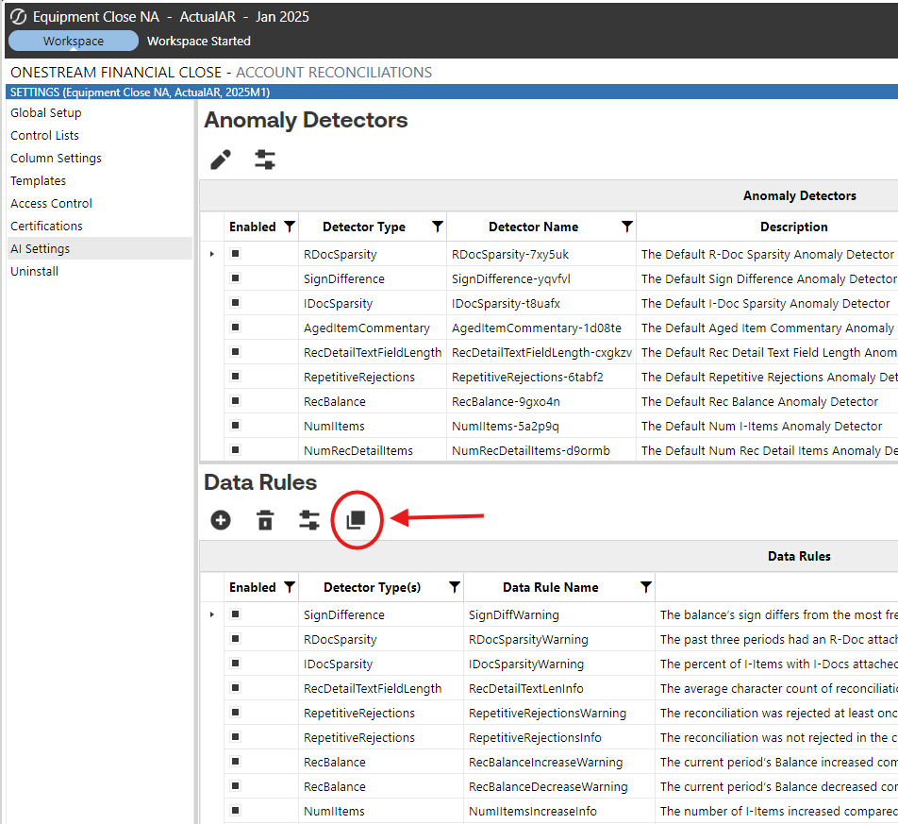The width and height of the screenshot is (898, 824).
Task: Toggle Enabled for RecBalance-9gxo4n detector
Action: point(235,400)
